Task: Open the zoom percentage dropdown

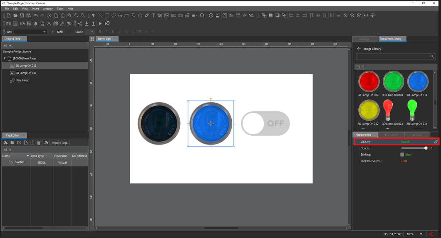Action: [x=421, y=234]
